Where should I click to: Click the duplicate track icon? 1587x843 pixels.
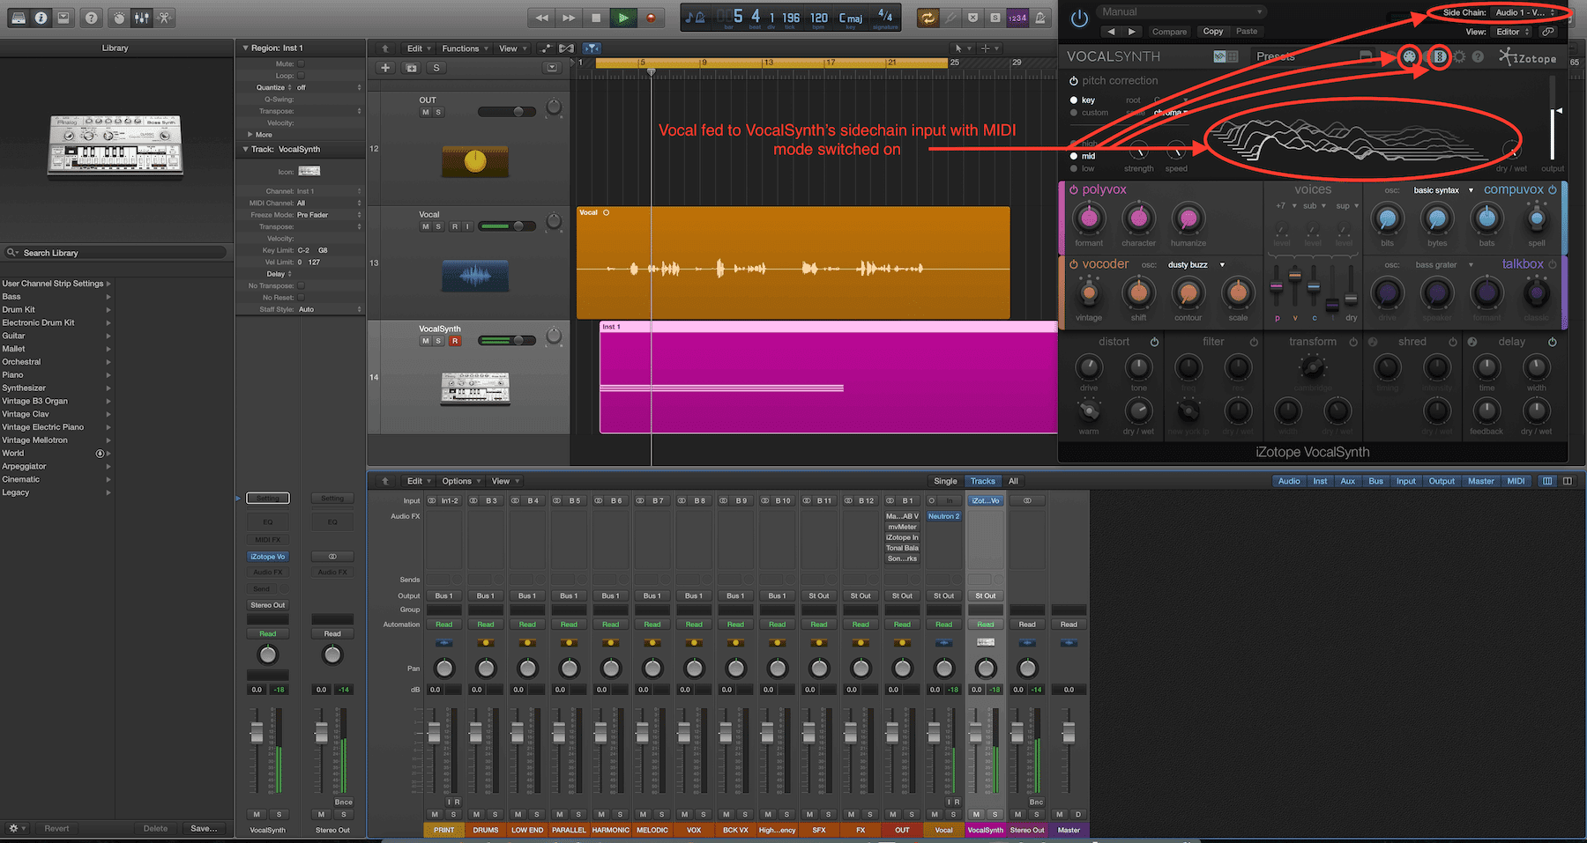(411, 67)
